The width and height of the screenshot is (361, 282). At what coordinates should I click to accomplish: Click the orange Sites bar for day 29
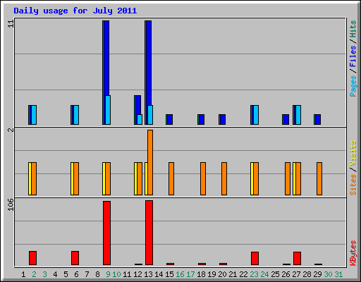click(319, 178)
